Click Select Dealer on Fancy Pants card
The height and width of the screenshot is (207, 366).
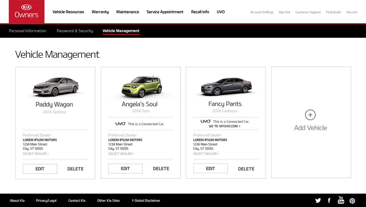[x=206, y=154]
